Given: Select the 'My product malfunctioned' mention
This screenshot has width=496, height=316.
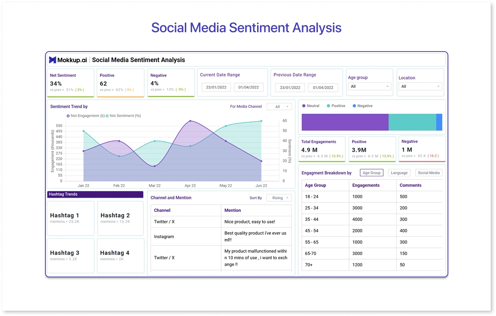Looking at the screenshot, I should point(256,258).
